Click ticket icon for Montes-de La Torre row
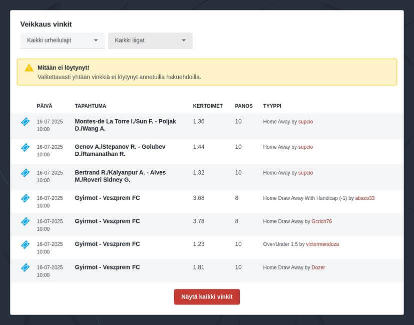Screen dimensions: 414x325 point(26,122)
